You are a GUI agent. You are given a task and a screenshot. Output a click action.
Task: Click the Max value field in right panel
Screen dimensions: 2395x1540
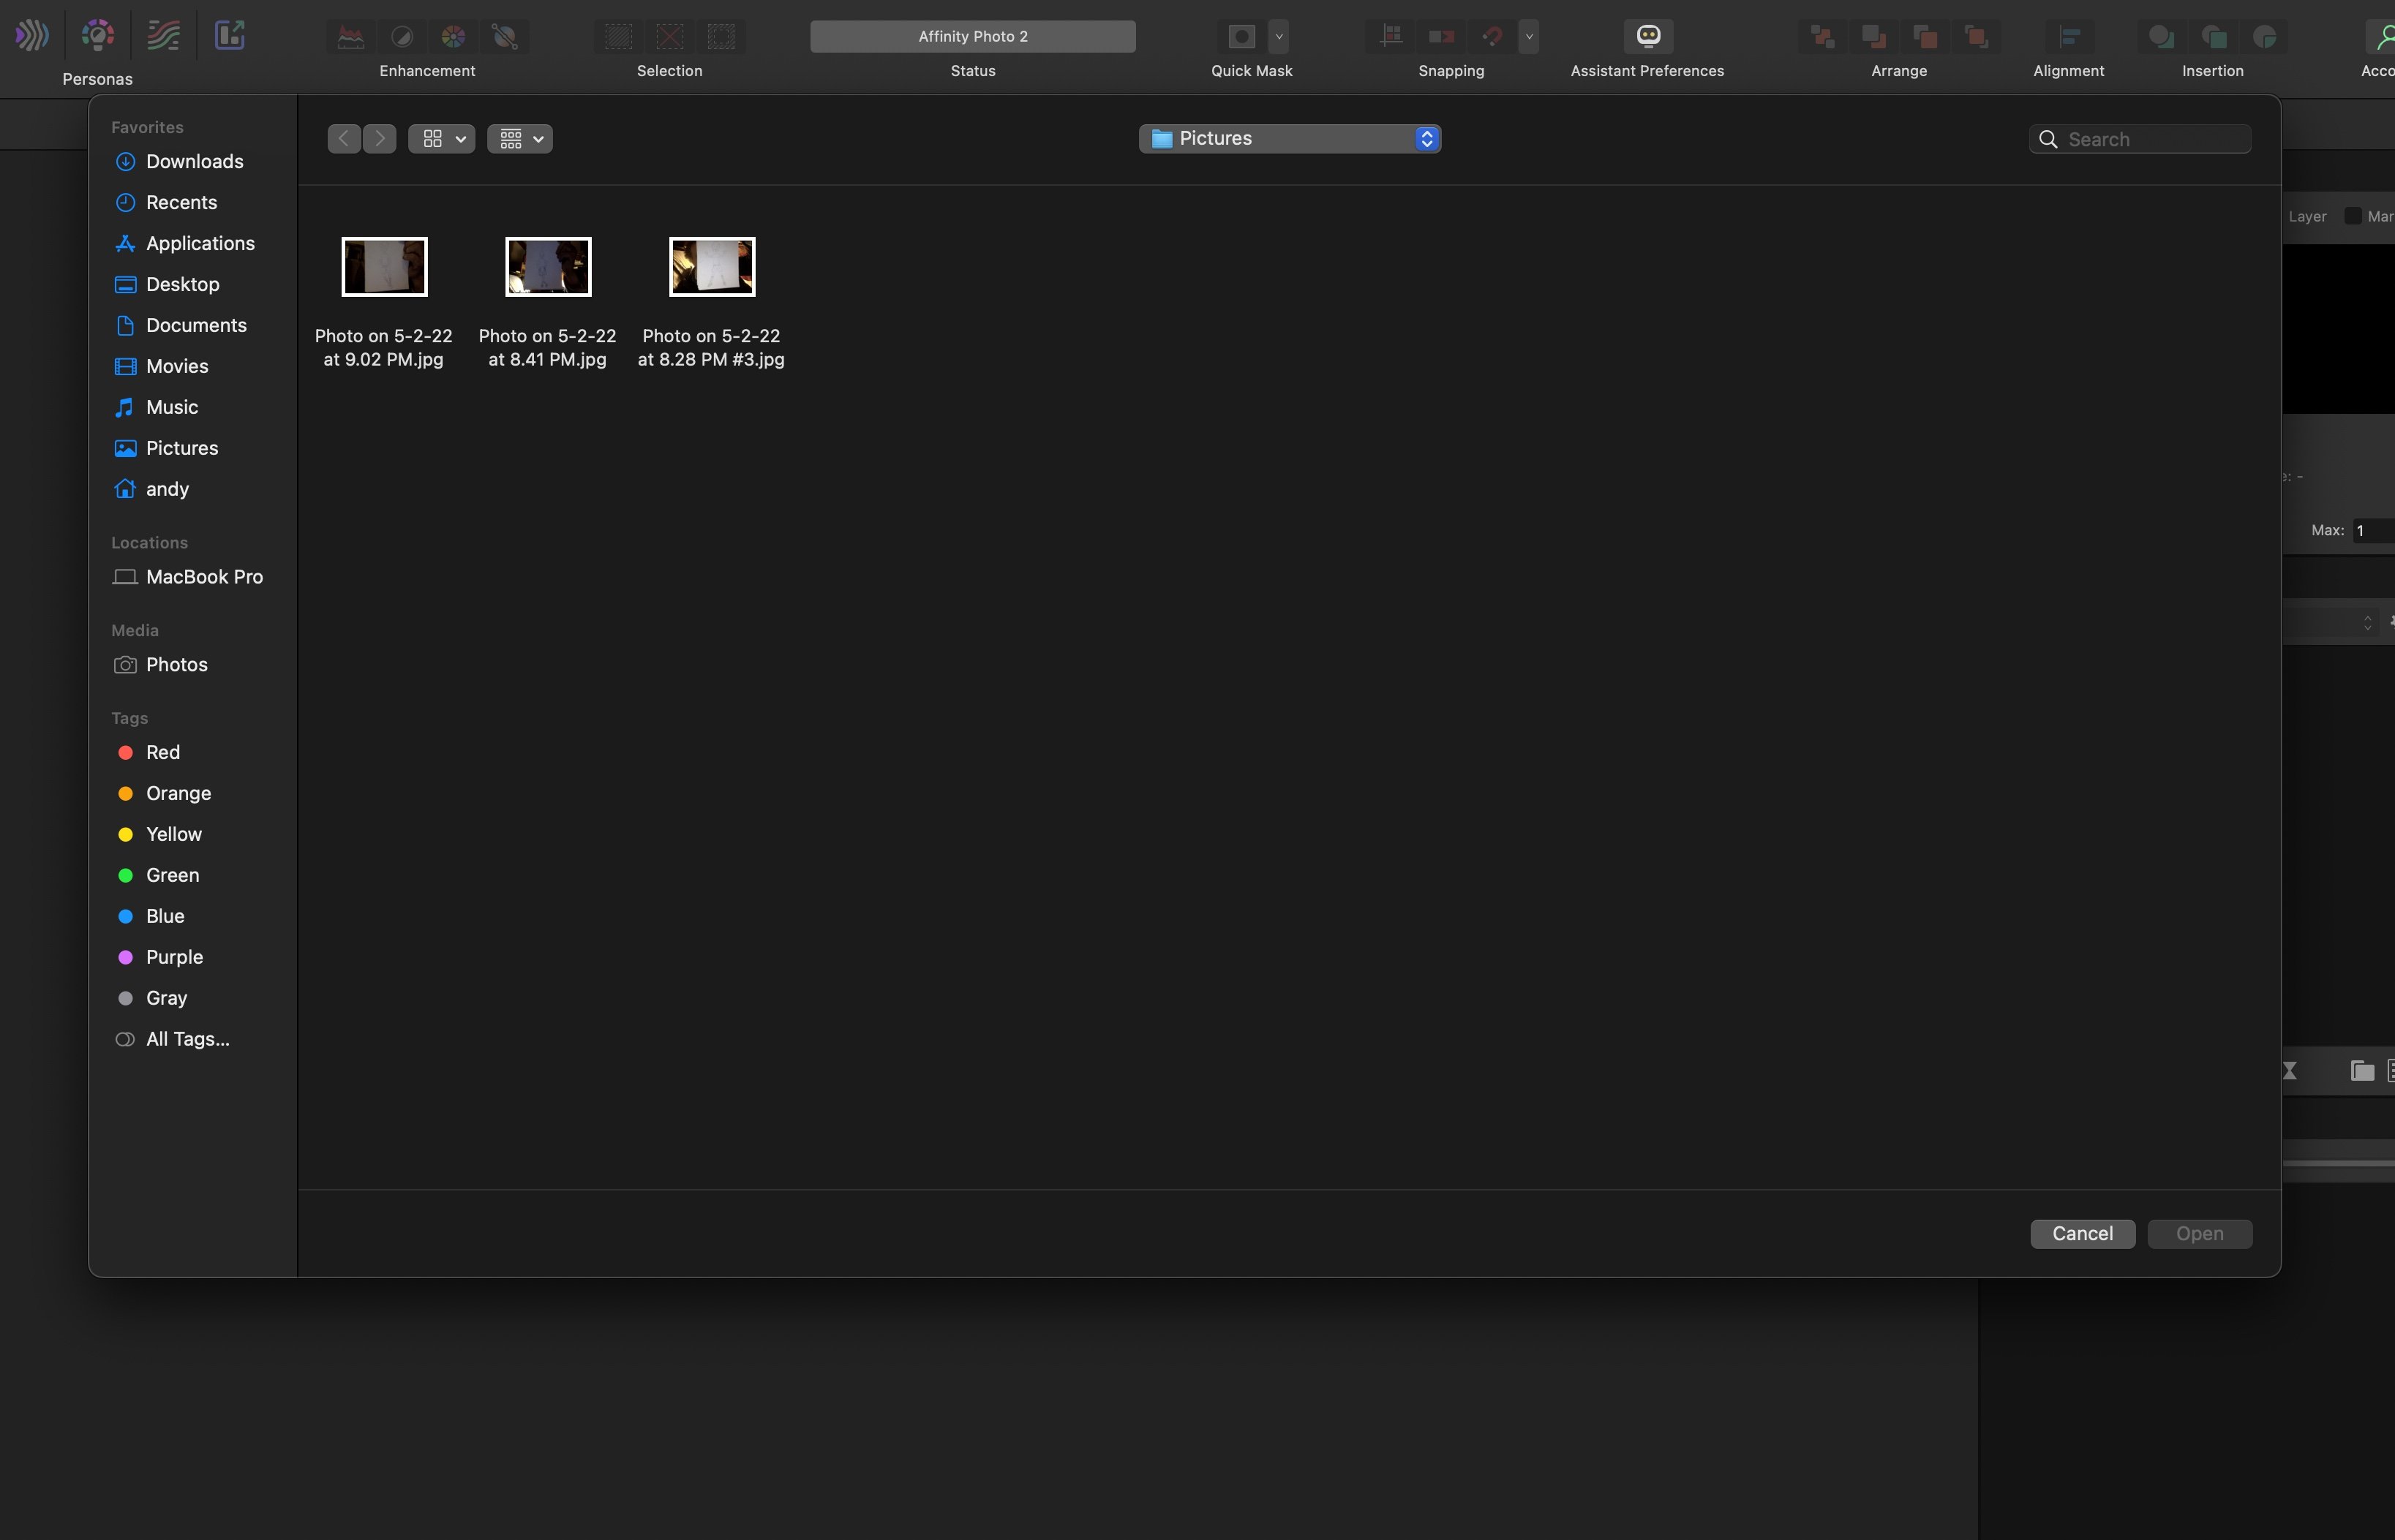tap(2373, 531)
